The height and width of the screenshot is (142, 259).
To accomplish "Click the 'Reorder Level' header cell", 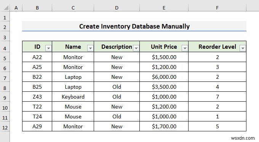I will 217,46.
